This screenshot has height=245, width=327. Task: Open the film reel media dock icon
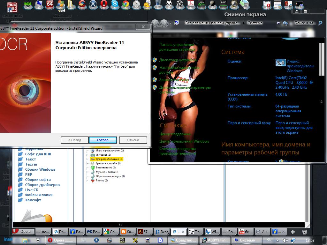click(x=180, y=4)
